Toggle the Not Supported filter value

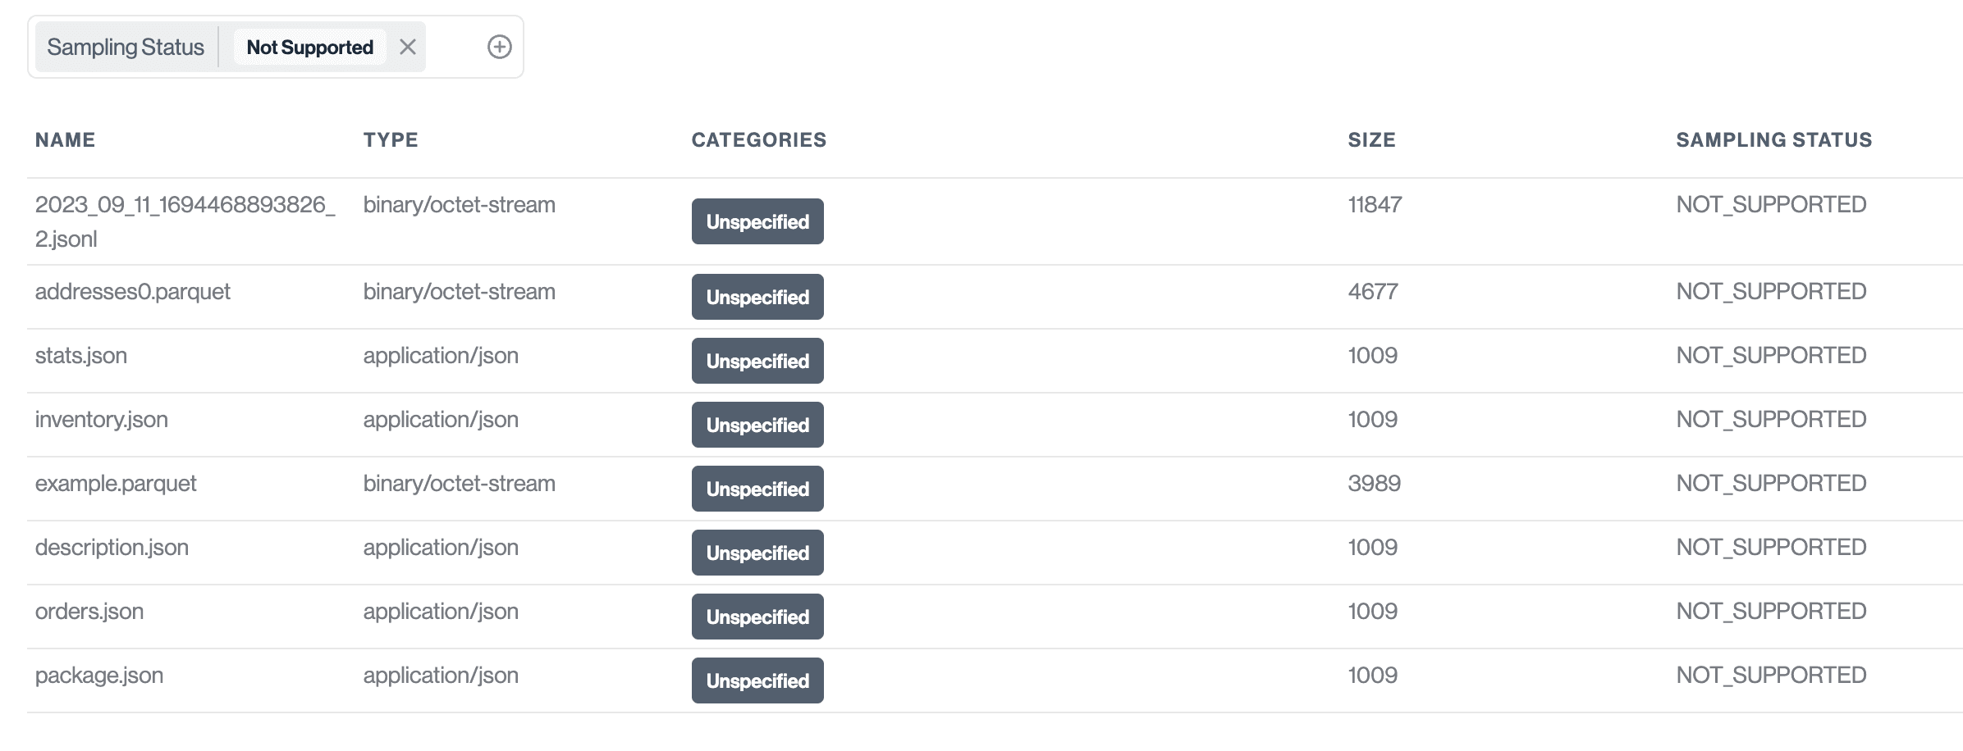tap(309, 47)
